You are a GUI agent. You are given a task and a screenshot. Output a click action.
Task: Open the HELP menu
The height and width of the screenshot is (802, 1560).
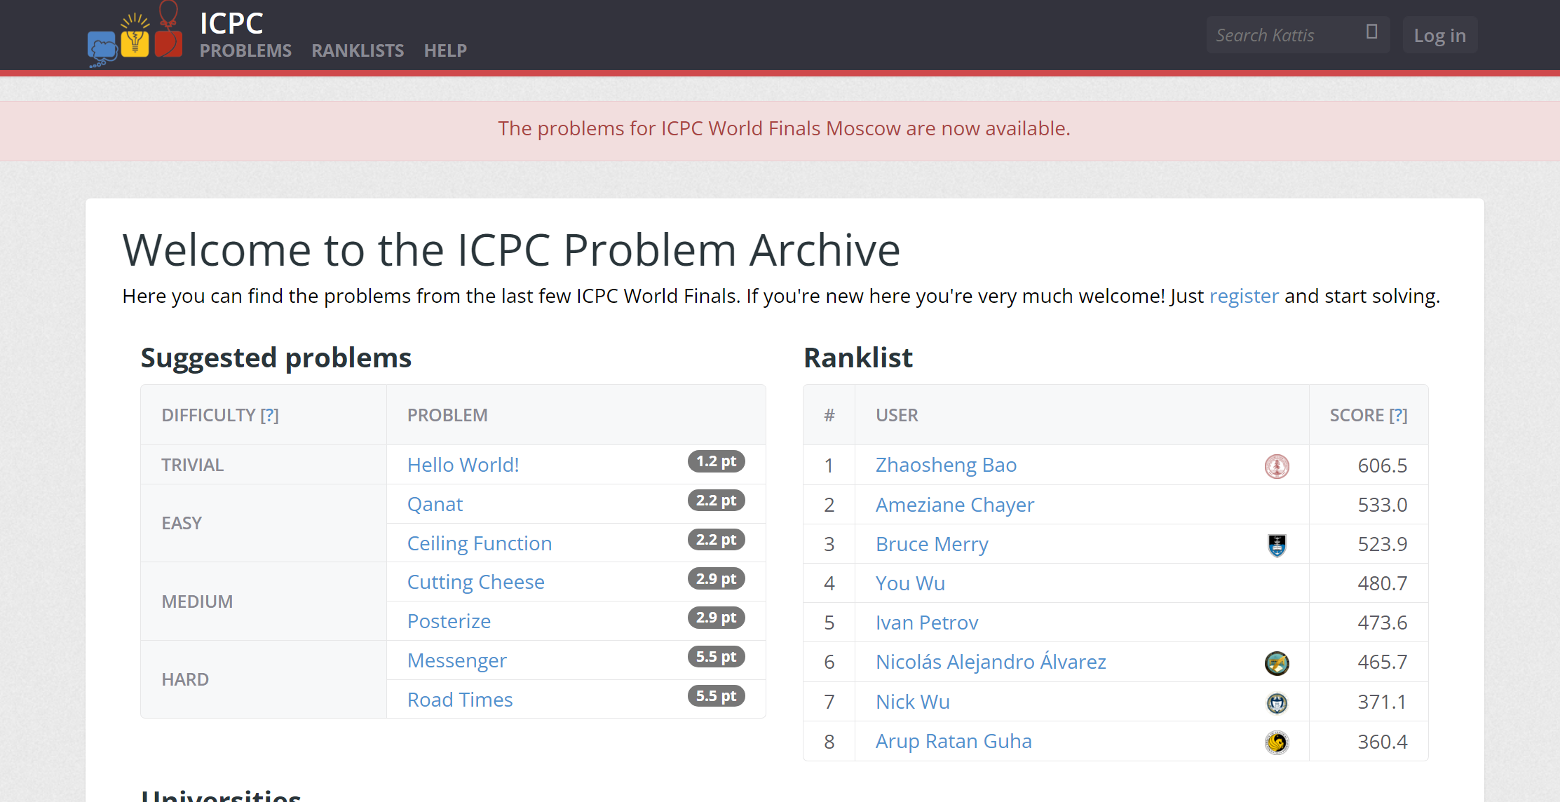445,50
